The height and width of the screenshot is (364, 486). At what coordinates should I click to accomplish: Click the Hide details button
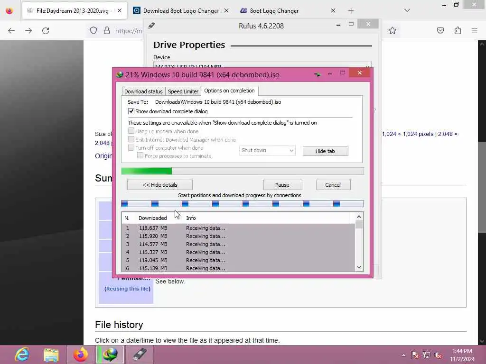pos(160,185)
